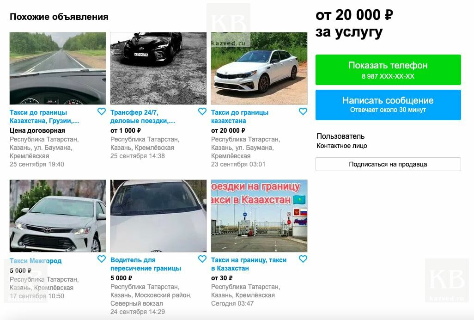
Task: Favorite the 'Такси Межгород' listing heart icon
Action: [102, 259]
